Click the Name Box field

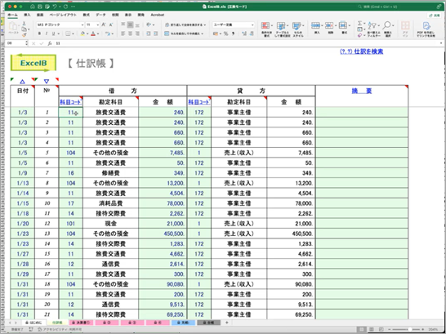click(x=16, y=43)
